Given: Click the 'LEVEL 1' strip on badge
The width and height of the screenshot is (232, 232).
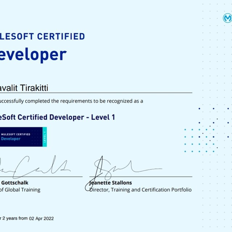Looking at the screenshot, I should pyautogui.click(x=45, y=137).
